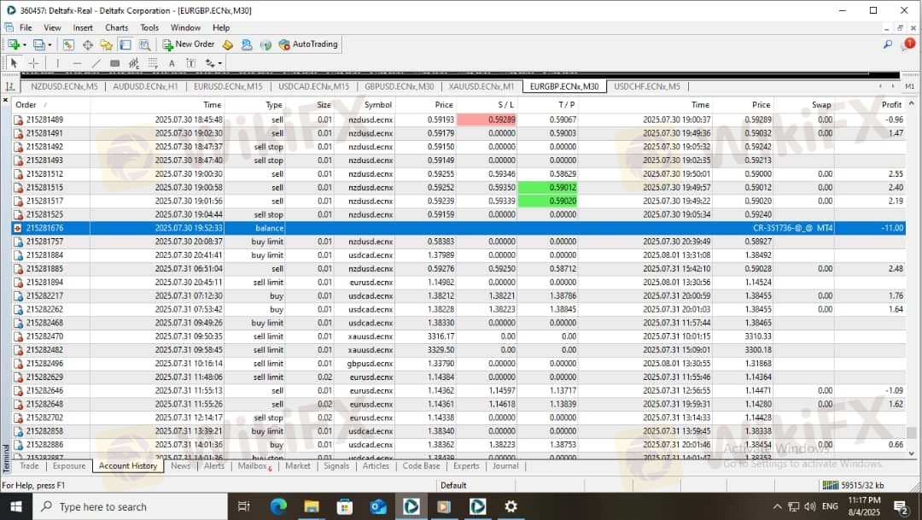The width and height of the screenshot is (922, 520).
Task: Select the cursor arrow tool
Action: [x=14, y=63]
